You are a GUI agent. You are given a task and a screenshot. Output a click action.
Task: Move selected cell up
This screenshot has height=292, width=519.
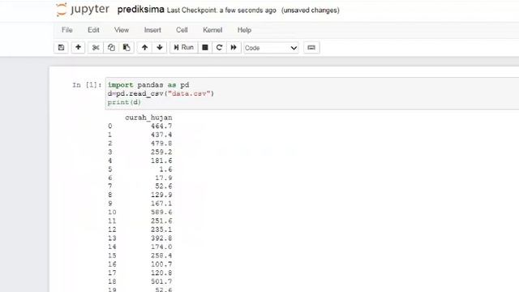click(144, 47)
